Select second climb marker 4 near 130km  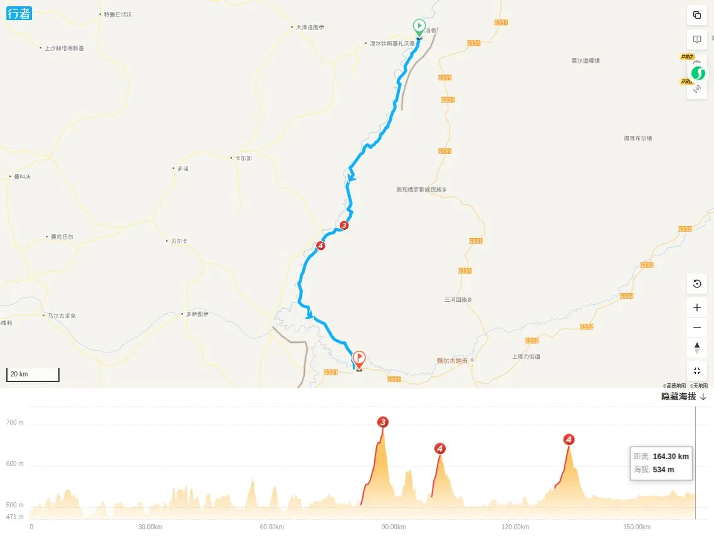[569, 439]
